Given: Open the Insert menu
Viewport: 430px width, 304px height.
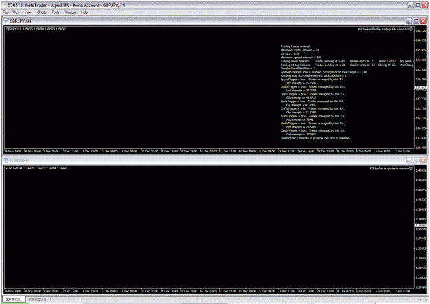Looking at the screenshot, I should coord(28,12).
